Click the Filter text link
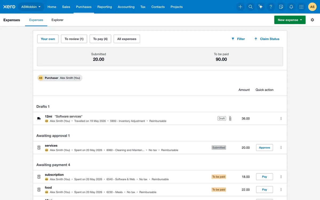This screenshot has width=320, height=200. [x=241, y=39]
